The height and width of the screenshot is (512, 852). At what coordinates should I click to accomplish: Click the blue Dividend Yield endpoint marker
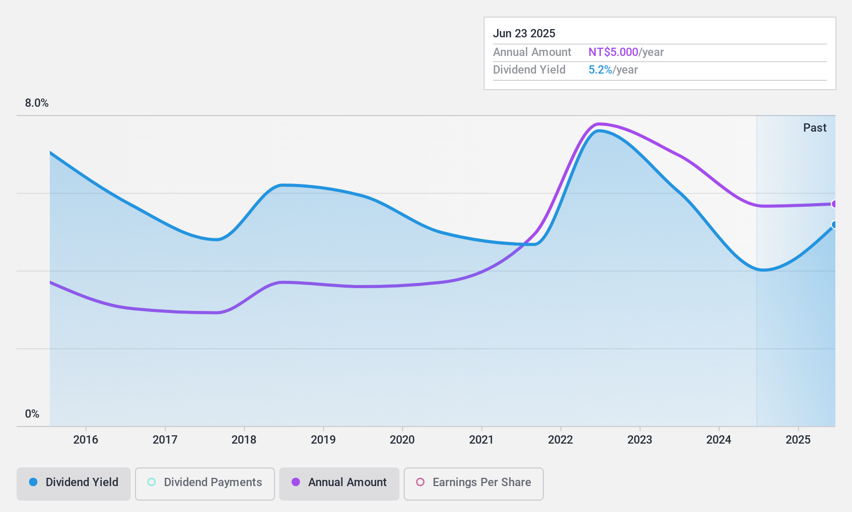834,225
